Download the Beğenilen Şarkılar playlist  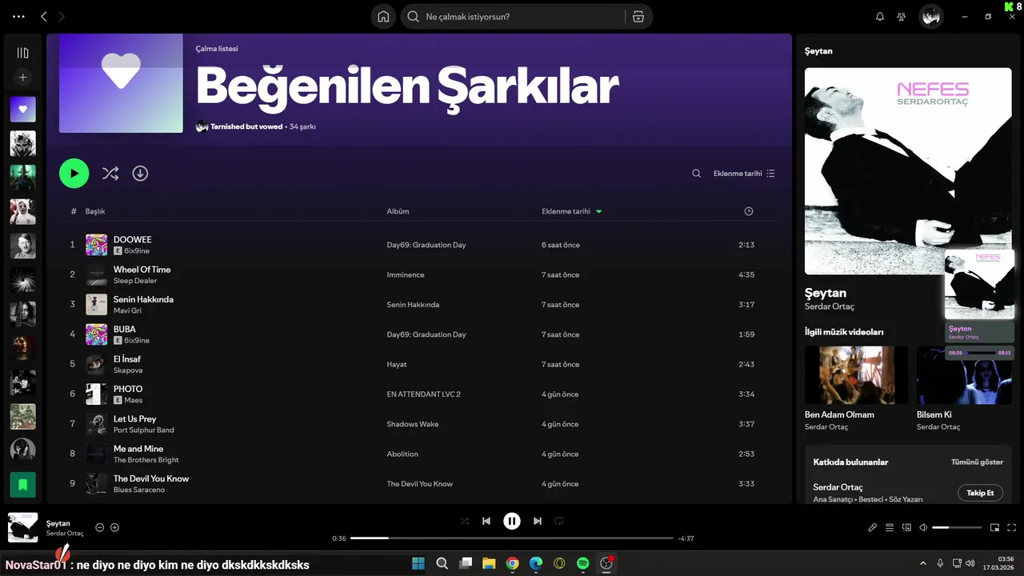click(140, 173)
